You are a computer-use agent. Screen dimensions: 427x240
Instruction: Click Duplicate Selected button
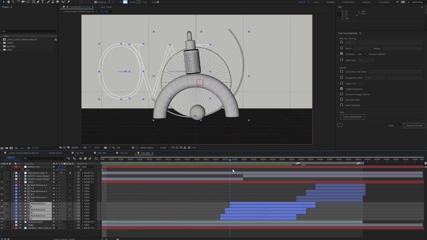click(x=414, y=125)
